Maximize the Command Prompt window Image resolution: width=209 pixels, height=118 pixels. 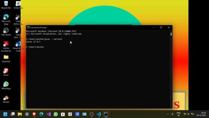tap(161, 28)
